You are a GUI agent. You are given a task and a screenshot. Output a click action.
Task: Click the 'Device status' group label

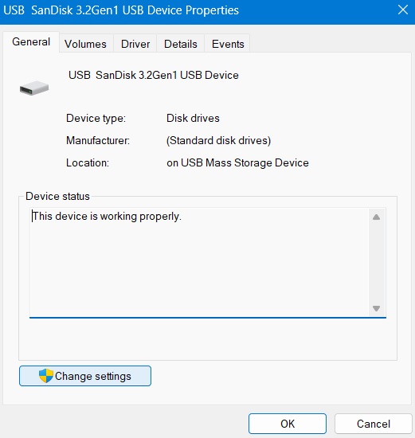pos(57,196)
